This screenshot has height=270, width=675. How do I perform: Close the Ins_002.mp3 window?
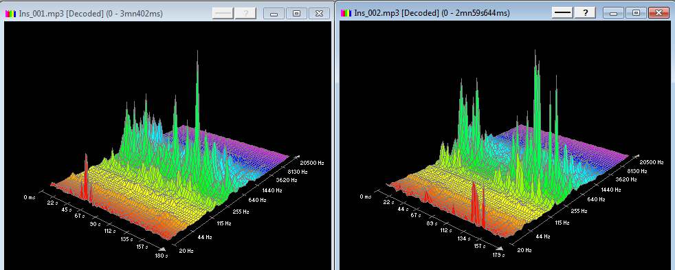click(x=659, y=13)
